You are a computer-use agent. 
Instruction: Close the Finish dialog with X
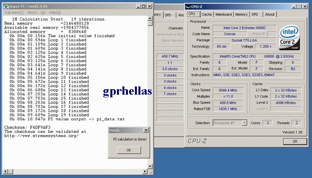point(146,130)
